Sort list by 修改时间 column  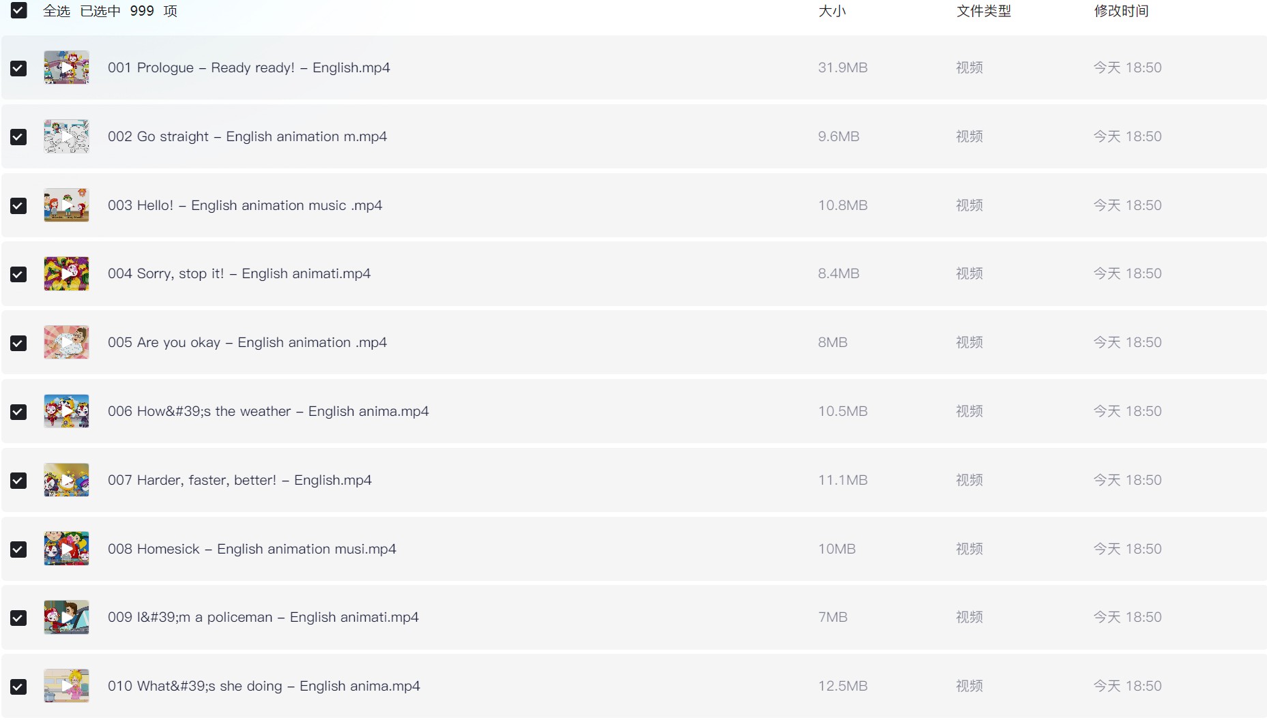coord(1121,11)
